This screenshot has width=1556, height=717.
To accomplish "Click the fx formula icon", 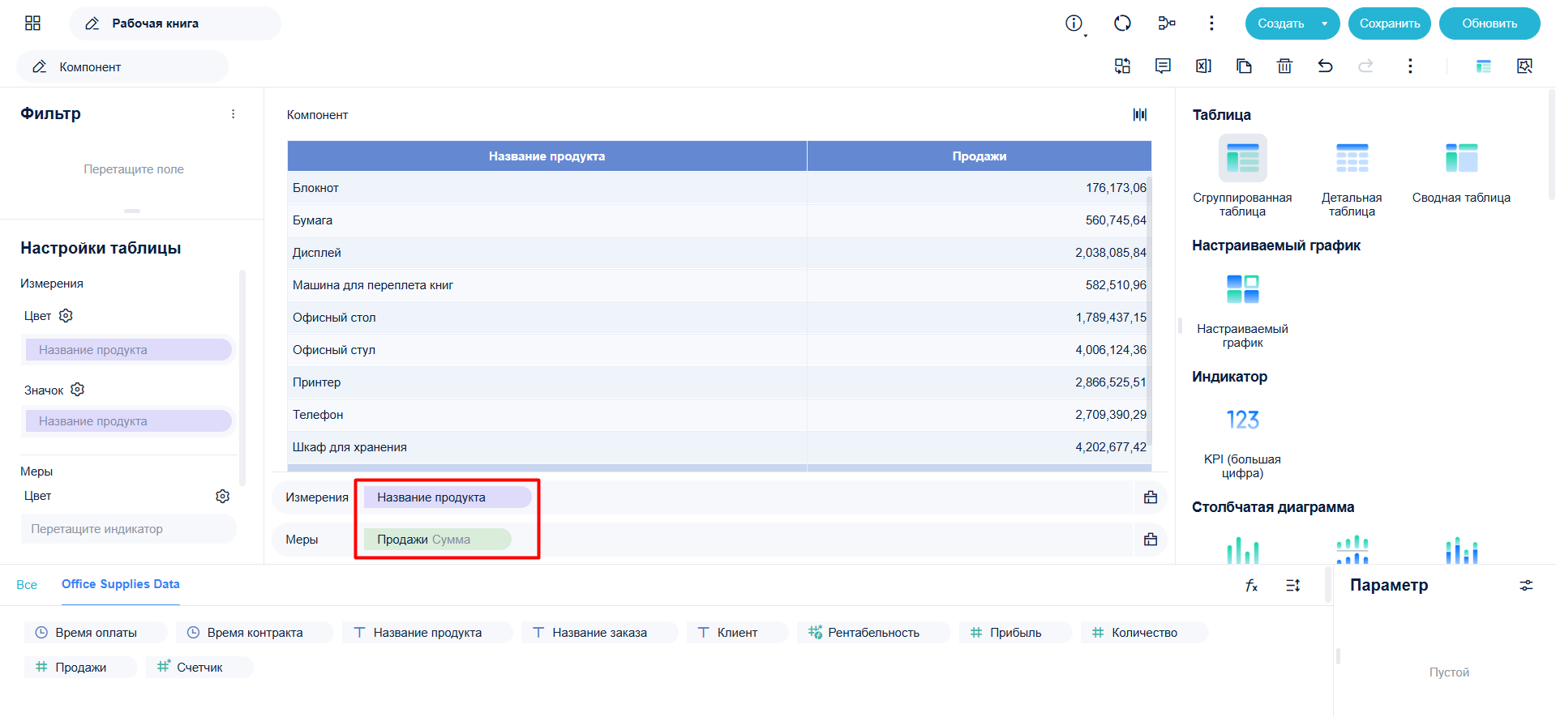I will [1251, 585].
